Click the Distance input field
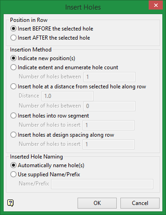 [x=67, y=96]
